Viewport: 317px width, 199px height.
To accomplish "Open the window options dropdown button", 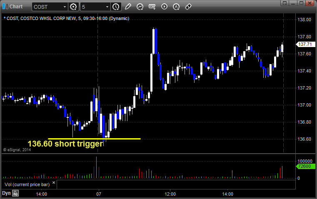I will [285, 3].
